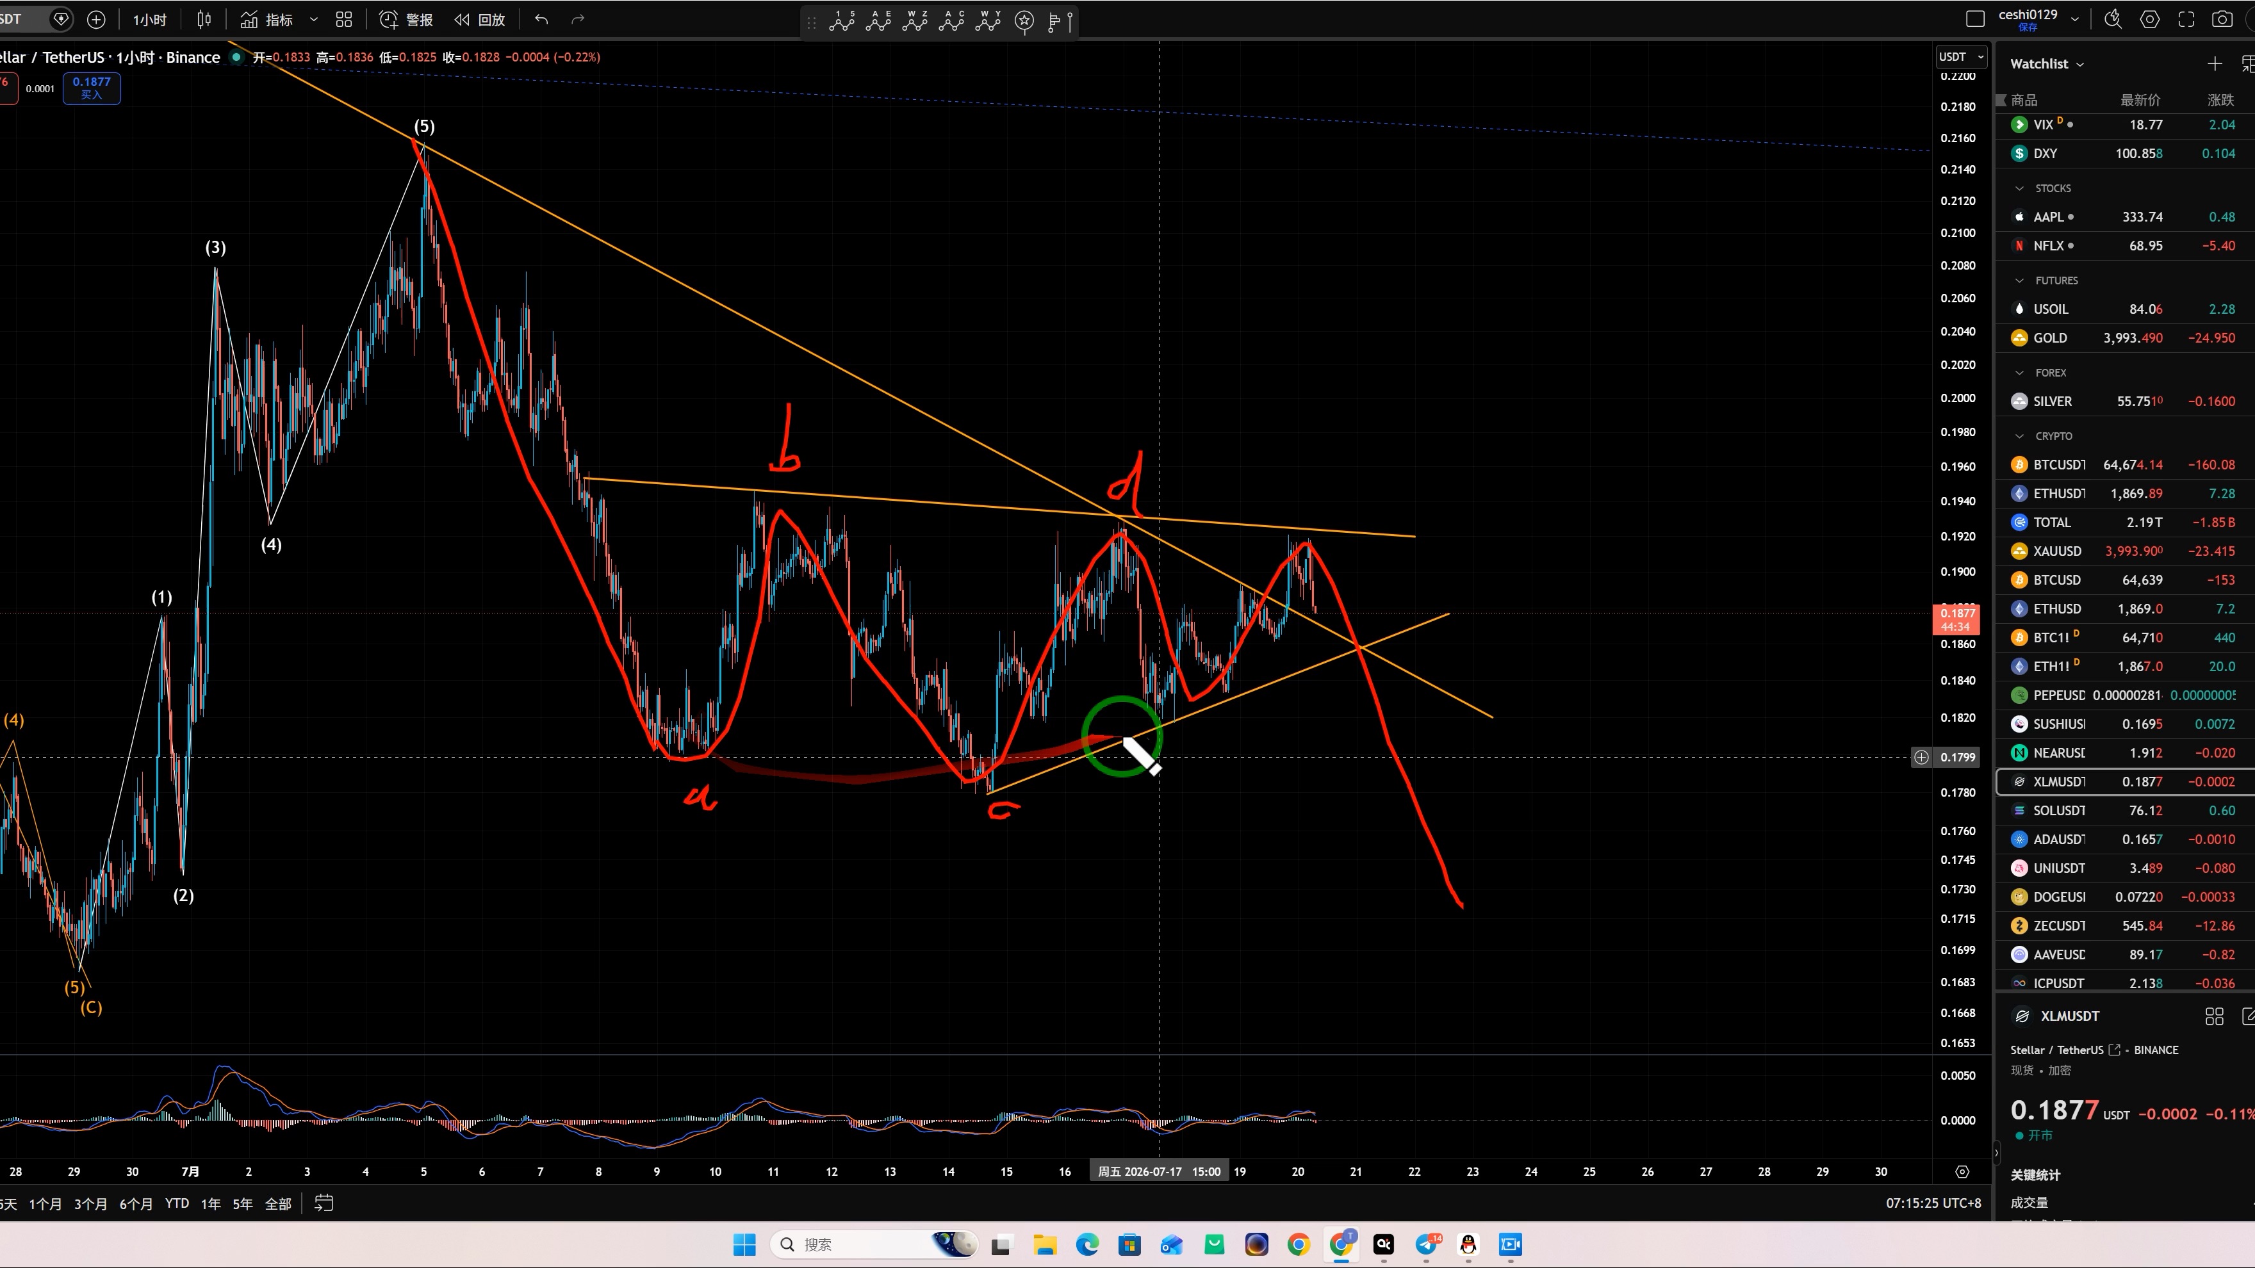Select SOLUSDT in the watchlist
Screen dimensions: 2255x1268
(x=2126, y=810)
